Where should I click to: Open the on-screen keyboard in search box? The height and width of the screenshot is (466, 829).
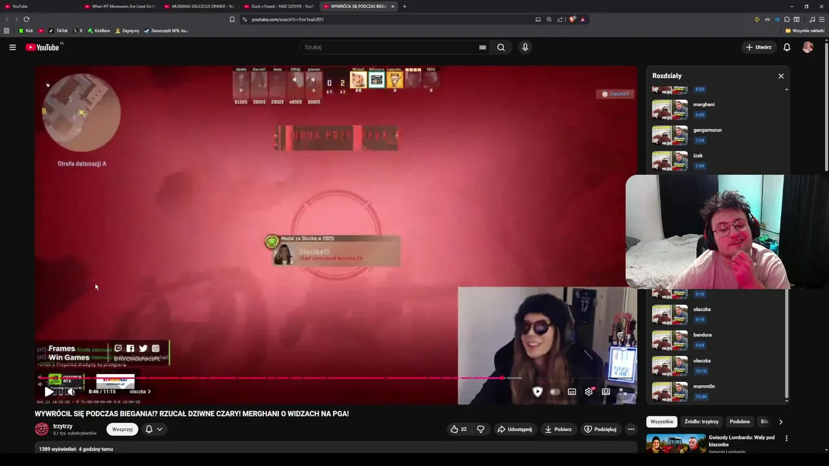click(x=483, y=47)
